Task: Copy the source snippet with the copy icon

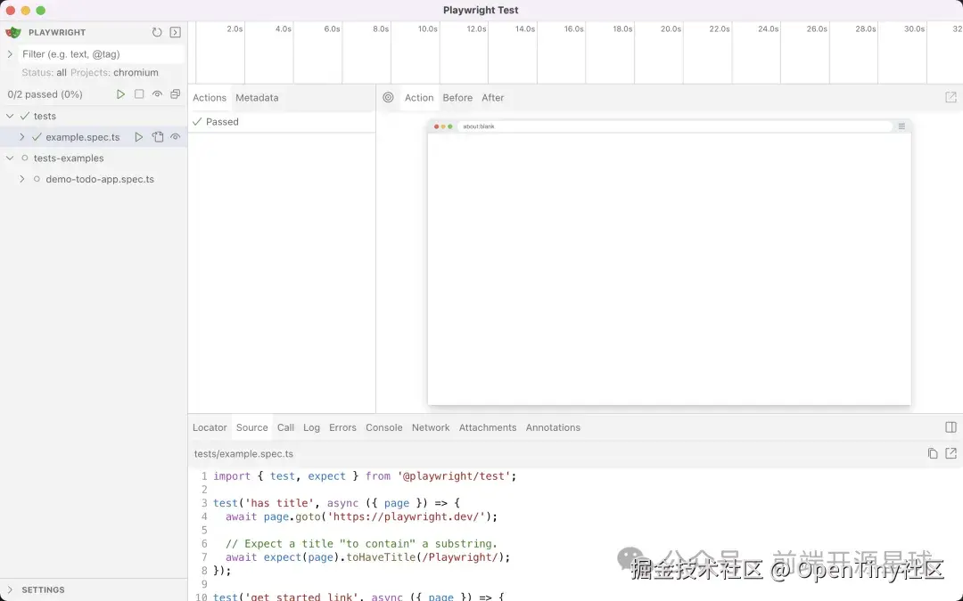Action: [932, 453]
